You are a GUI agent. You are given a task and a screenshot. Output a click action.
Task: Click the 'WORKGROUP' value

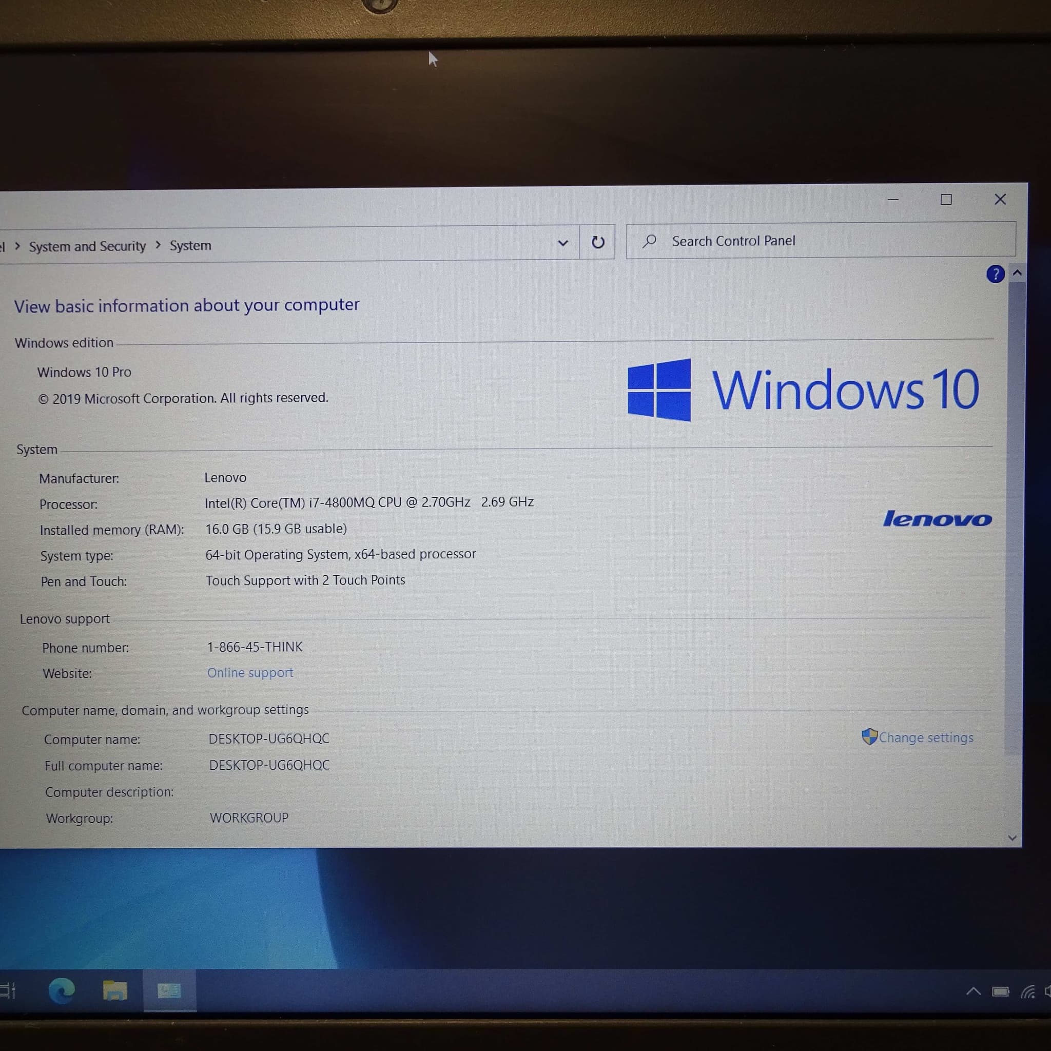(249, 818)
